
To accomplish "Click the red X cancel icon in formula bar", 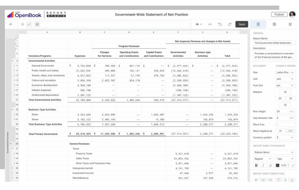I will (x=22, y=24).
